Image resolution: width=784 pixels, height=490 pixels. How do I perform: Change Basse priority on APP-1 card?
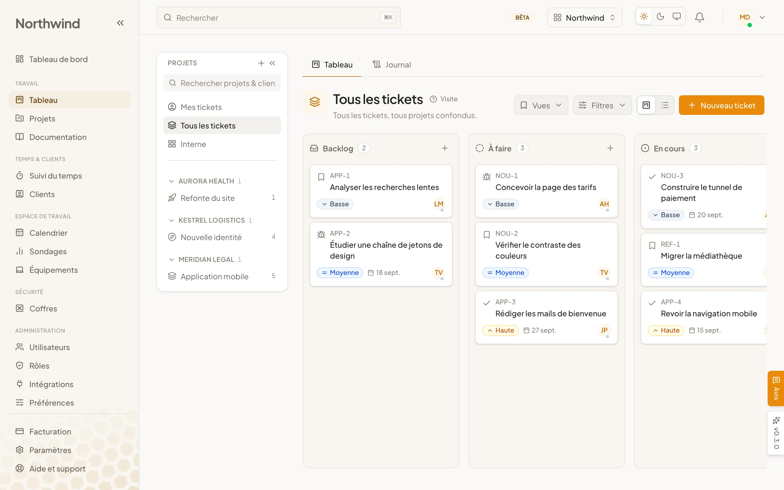(335, 204)
